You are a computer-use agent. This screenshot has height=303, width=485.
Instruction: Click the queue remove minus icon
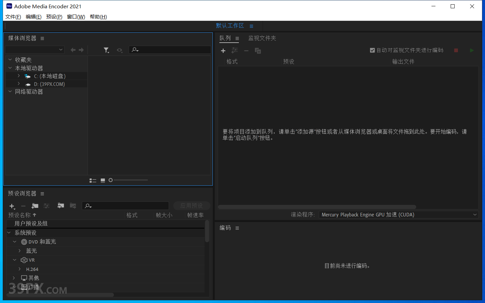[x=246, y=51]
